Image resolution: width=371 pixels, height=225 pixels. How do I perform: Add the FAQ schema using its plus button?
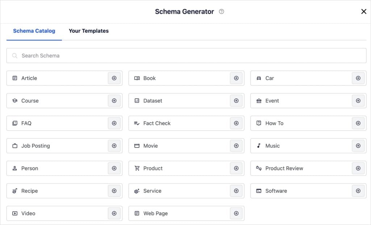point(114,123)
